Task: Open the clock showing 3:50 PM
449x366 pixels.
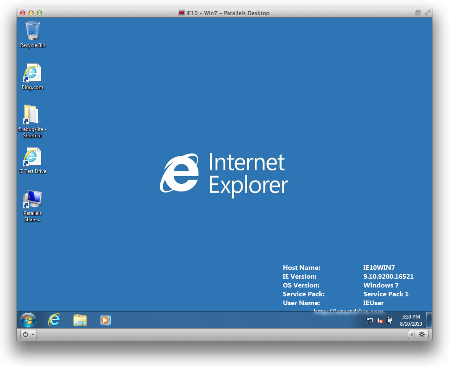Action: click(x=411, y=320)
